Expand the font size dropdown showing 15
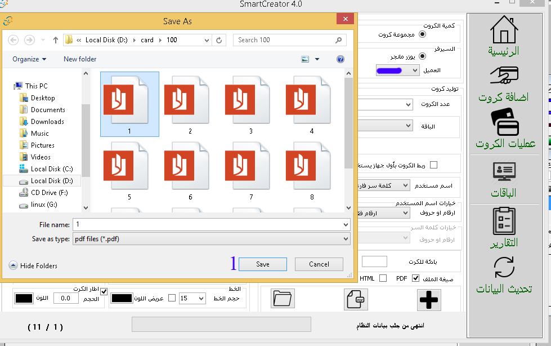This screenshot has width=551, height=346. point(200,299)
